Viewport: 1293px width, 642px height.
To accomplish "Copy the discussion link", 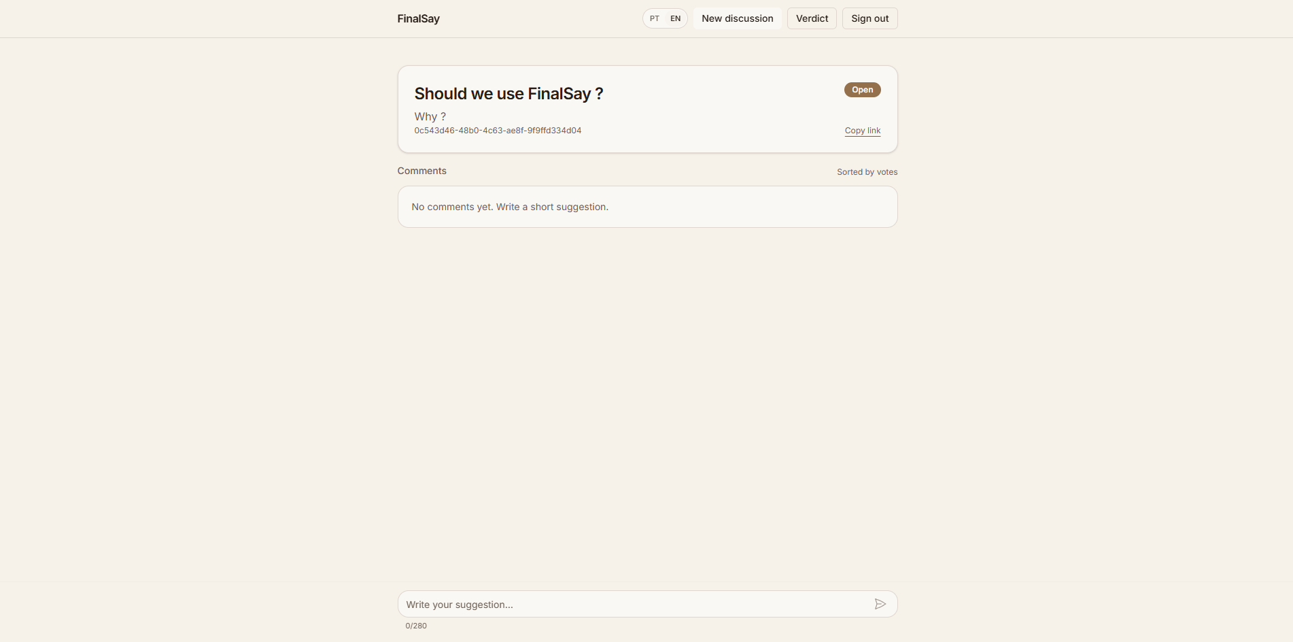I will point(862,130).
